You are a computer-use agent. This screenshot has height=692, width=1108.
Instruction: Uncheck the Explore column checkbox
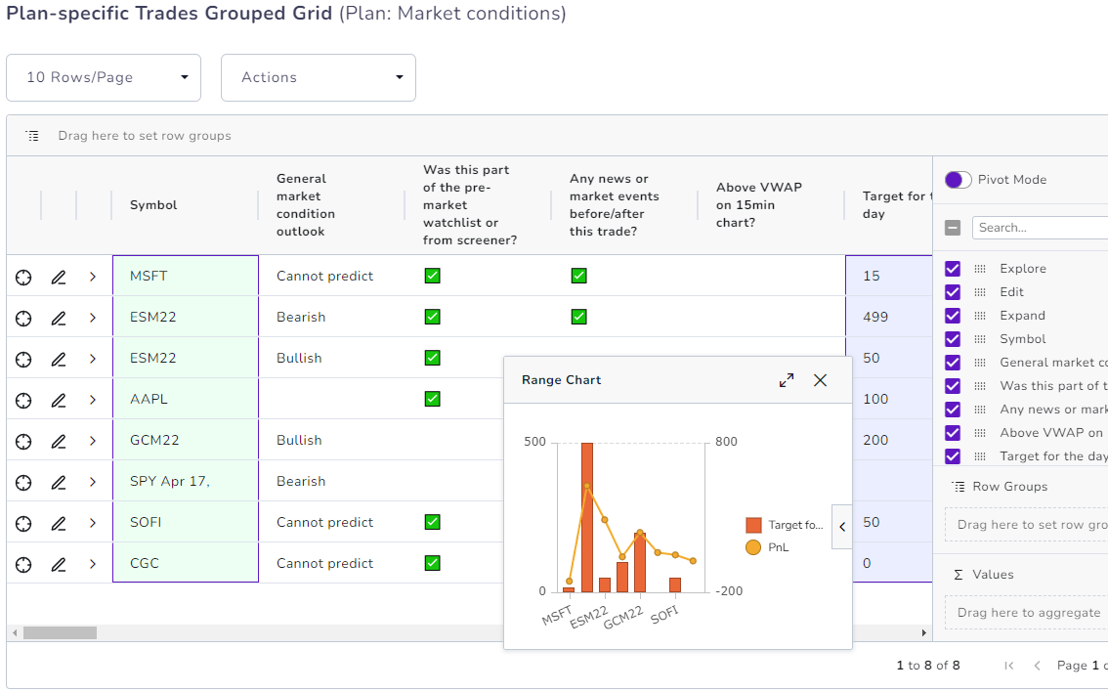pyautogui.click(x=953, y=269)
